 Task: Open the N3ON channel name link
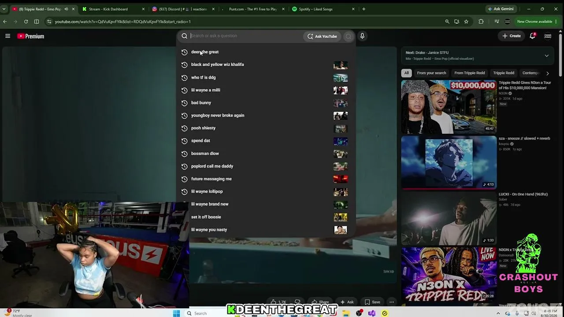click(503, 93)
